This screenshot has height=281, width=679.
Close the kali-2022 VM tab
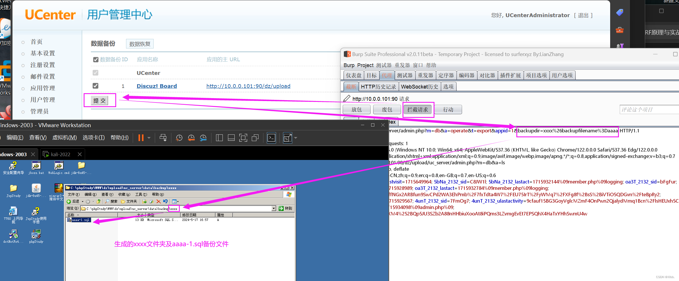80,154
